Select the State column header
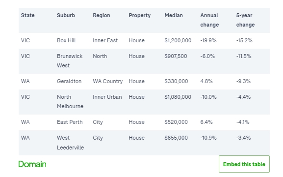This screenshot has width=283, height=177. (x=27, y=15)
